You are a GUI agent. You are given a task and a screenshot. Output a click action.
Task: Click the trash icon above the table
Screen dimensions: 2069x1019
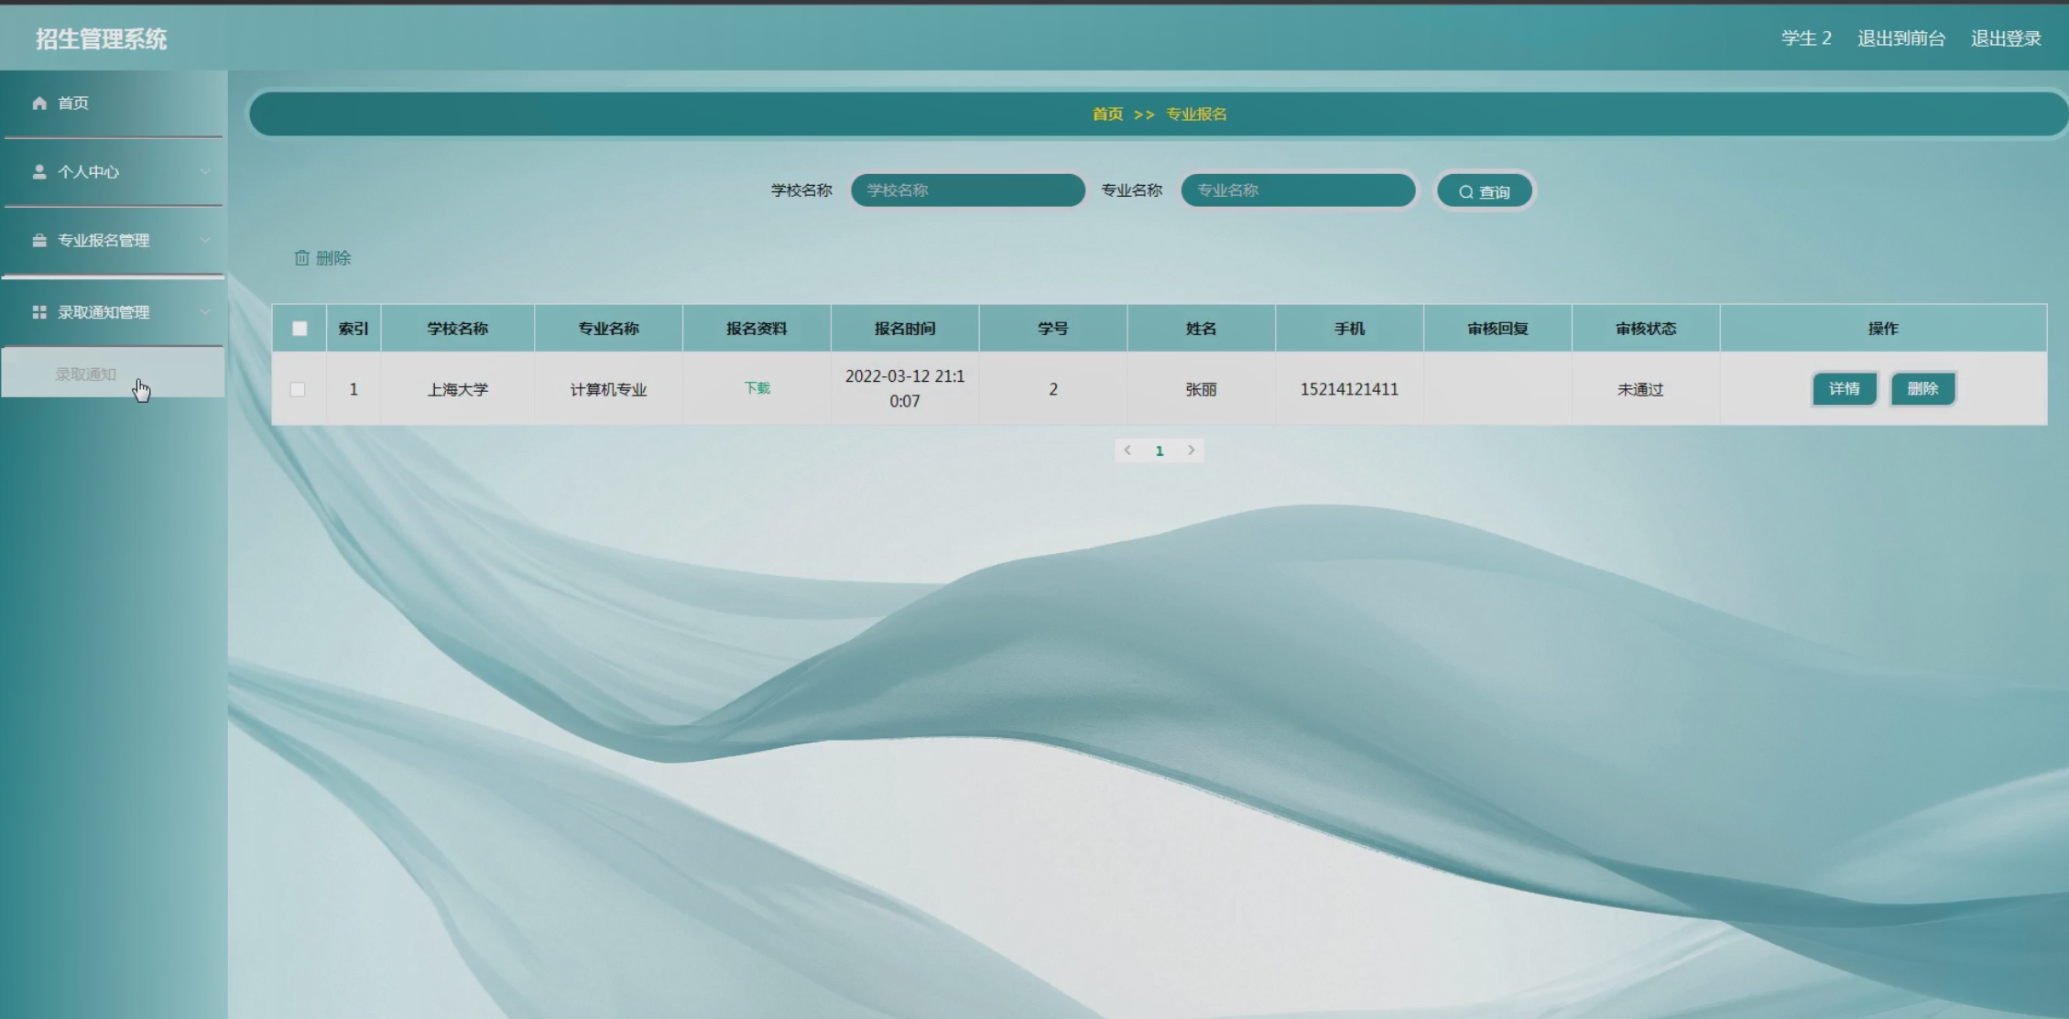pos(301,258)
